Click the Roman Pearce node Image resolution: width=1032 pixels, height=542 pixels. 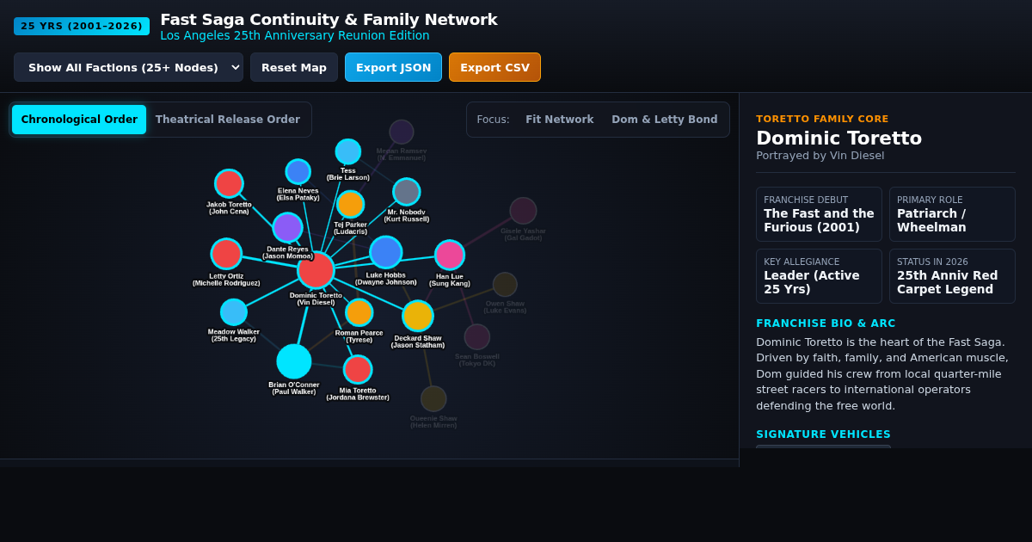(x=359, y=312)
